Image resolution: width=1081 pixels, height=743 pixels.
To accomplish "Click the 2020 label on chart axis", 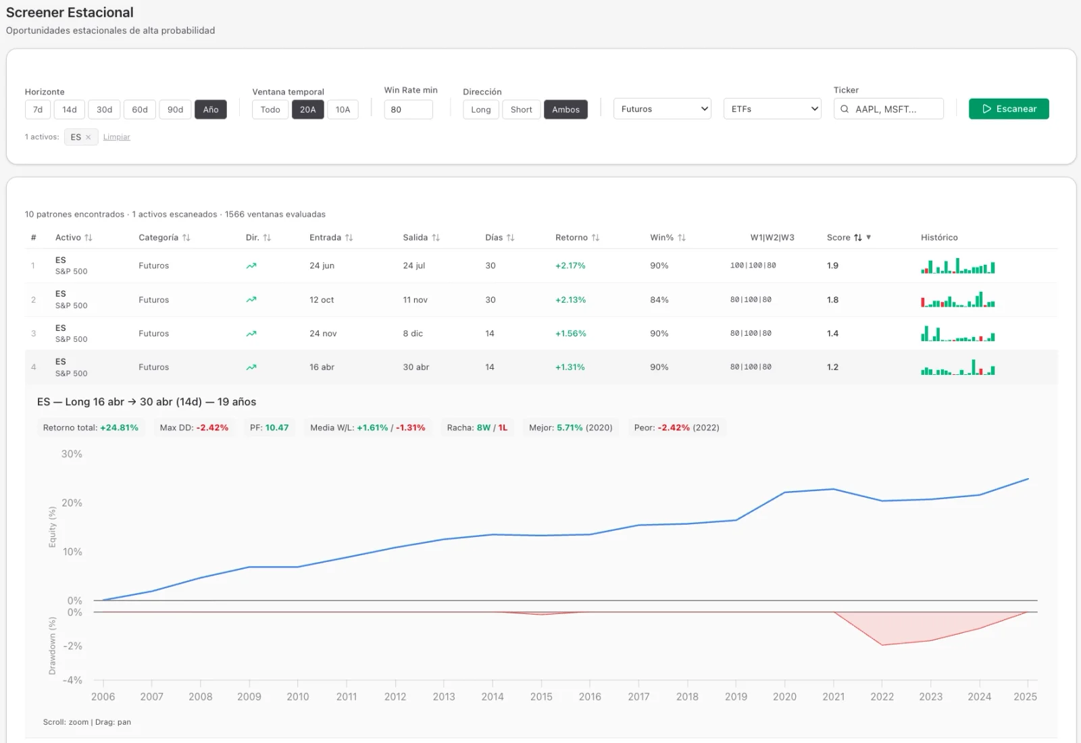I will (x=784, y=696).
